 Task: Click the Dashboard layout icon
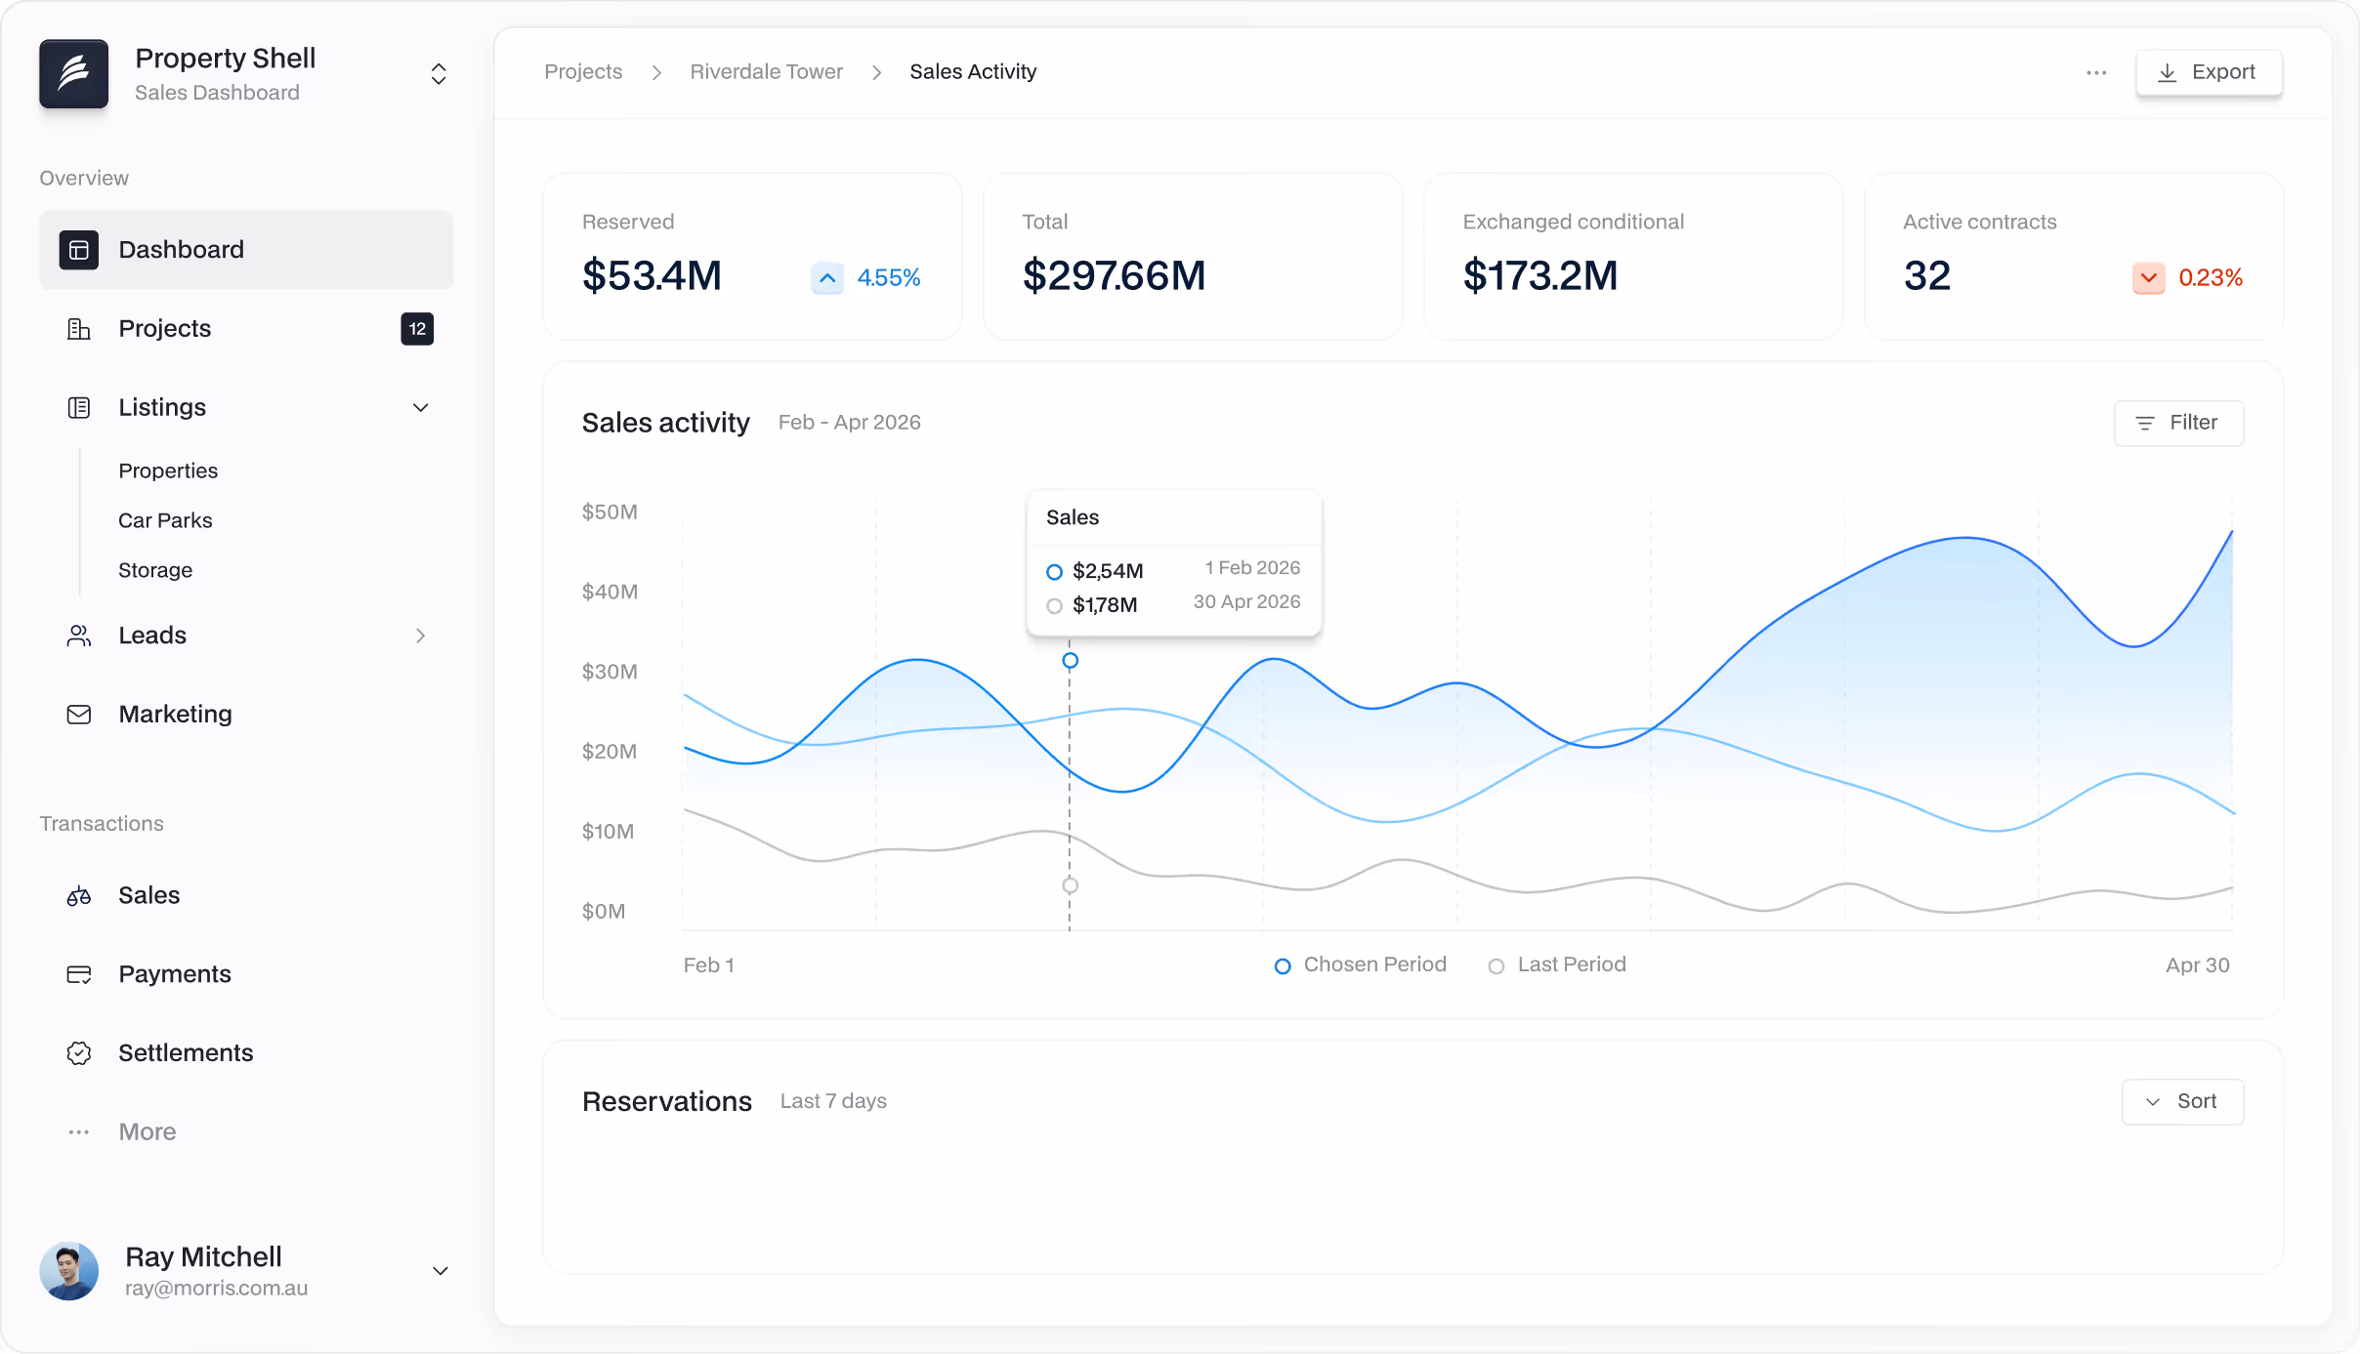click(79, 250)
